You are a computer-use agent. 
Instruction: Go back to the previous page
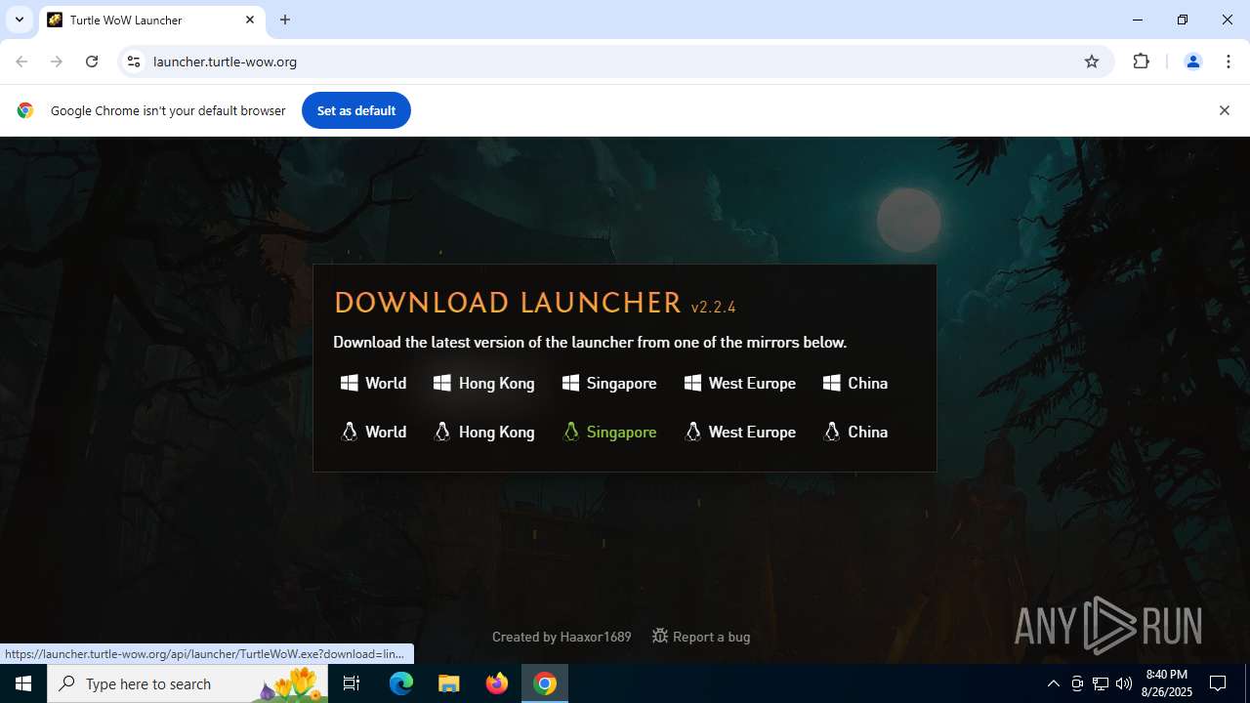click(21, 62)
